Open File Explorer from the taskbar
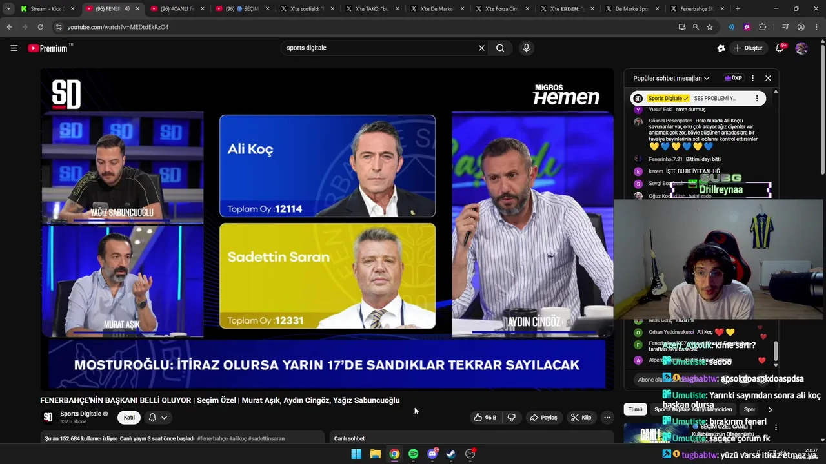Image resolution: width=826 pixels, height=464 pixels. 376,454
